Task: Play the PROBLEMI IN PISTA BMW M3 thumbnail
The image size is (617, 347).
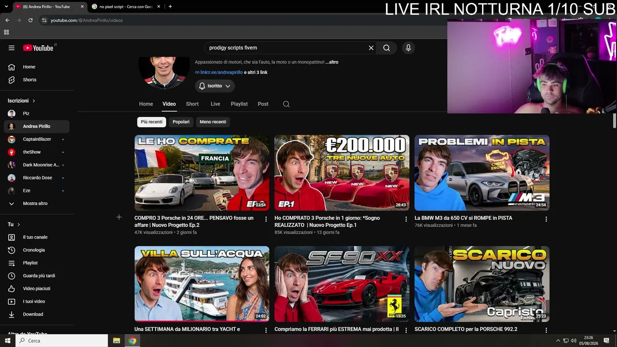Action: click(482, 173)
